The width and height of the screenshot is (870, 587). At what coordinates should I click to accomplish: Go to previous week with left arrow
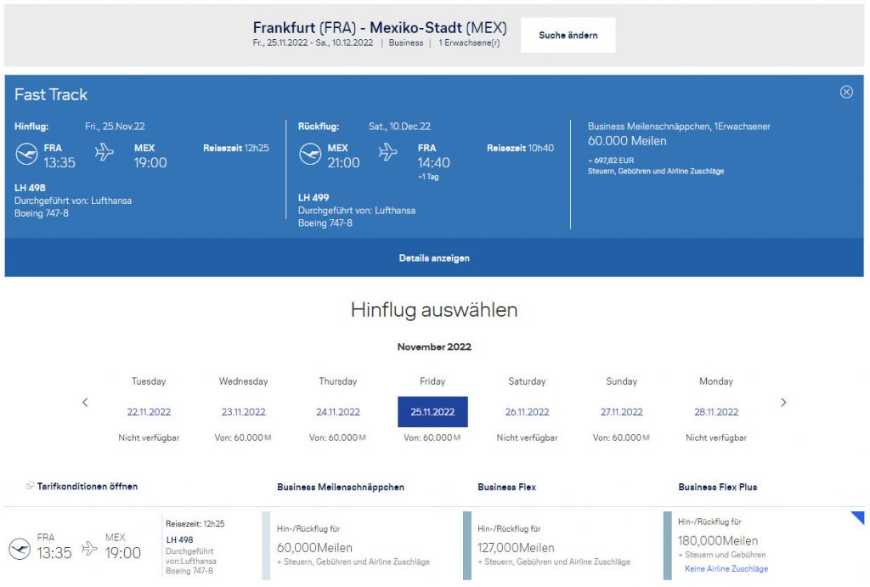coord(85,403)
